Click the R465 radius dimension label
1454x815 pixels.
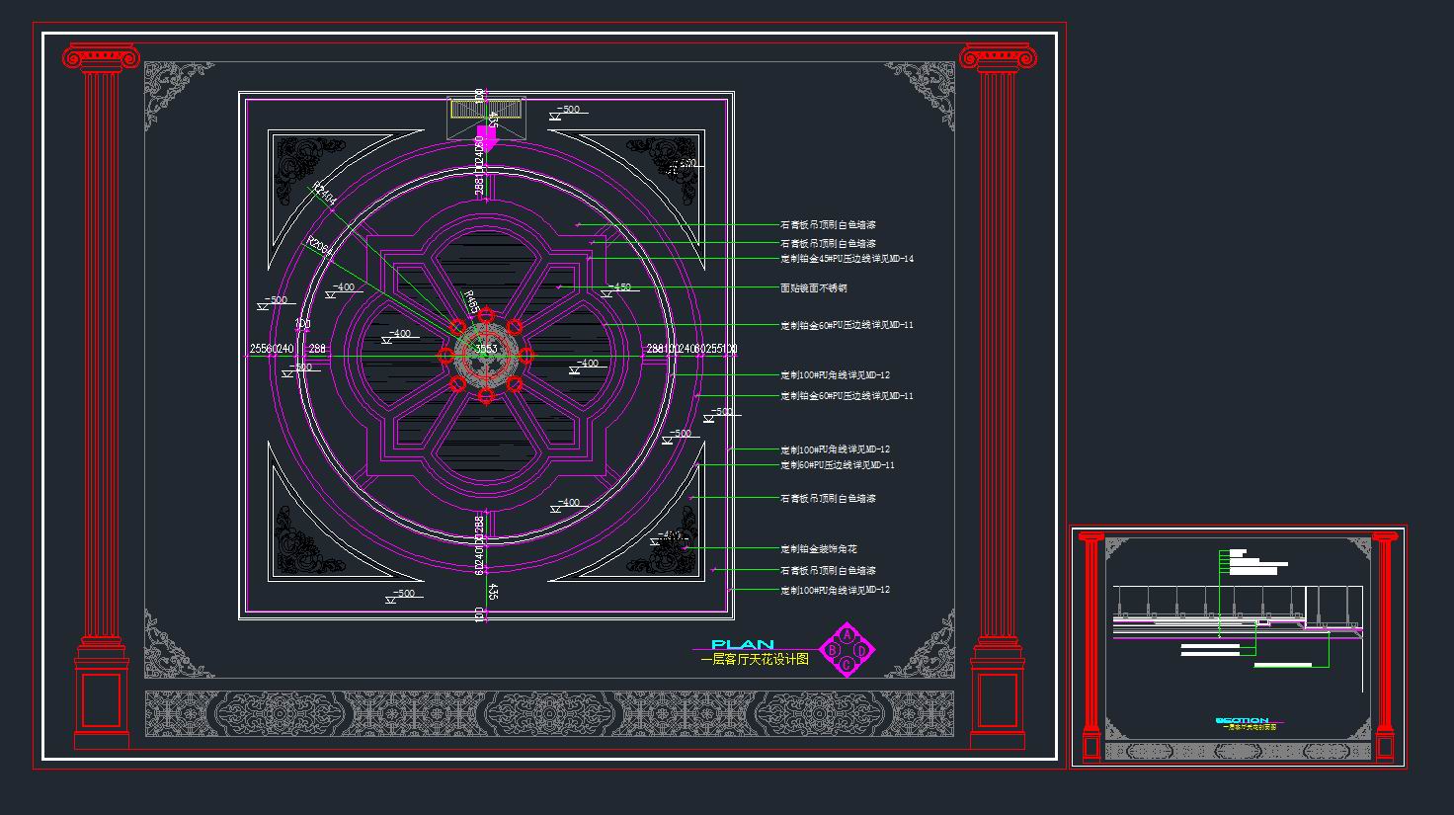coord(471,302)
